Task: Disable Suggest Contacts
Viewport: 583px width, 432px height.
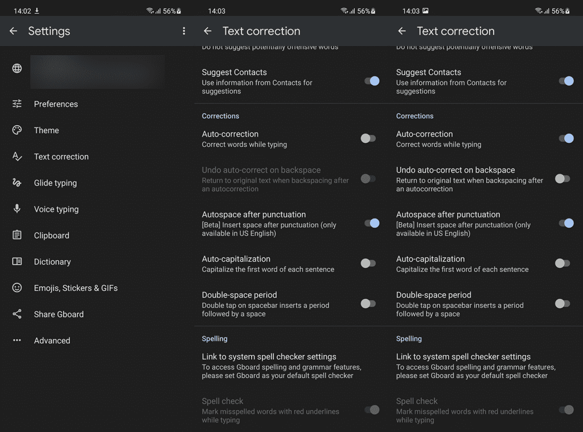Action: pyautogui.click(x=373, y=81)
